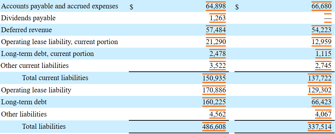Select the 'Accounts payable and accrued expenses' label

point(60,6)
